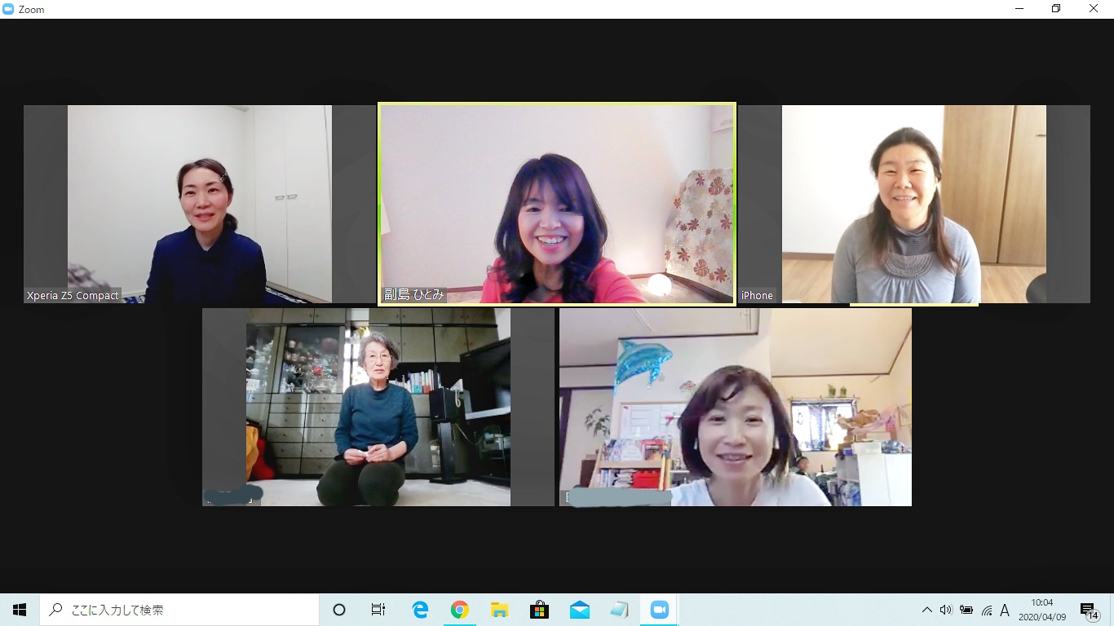1114x626 pixels.
Task: Click the Windows Start button
Action: [x=20, y=610]
